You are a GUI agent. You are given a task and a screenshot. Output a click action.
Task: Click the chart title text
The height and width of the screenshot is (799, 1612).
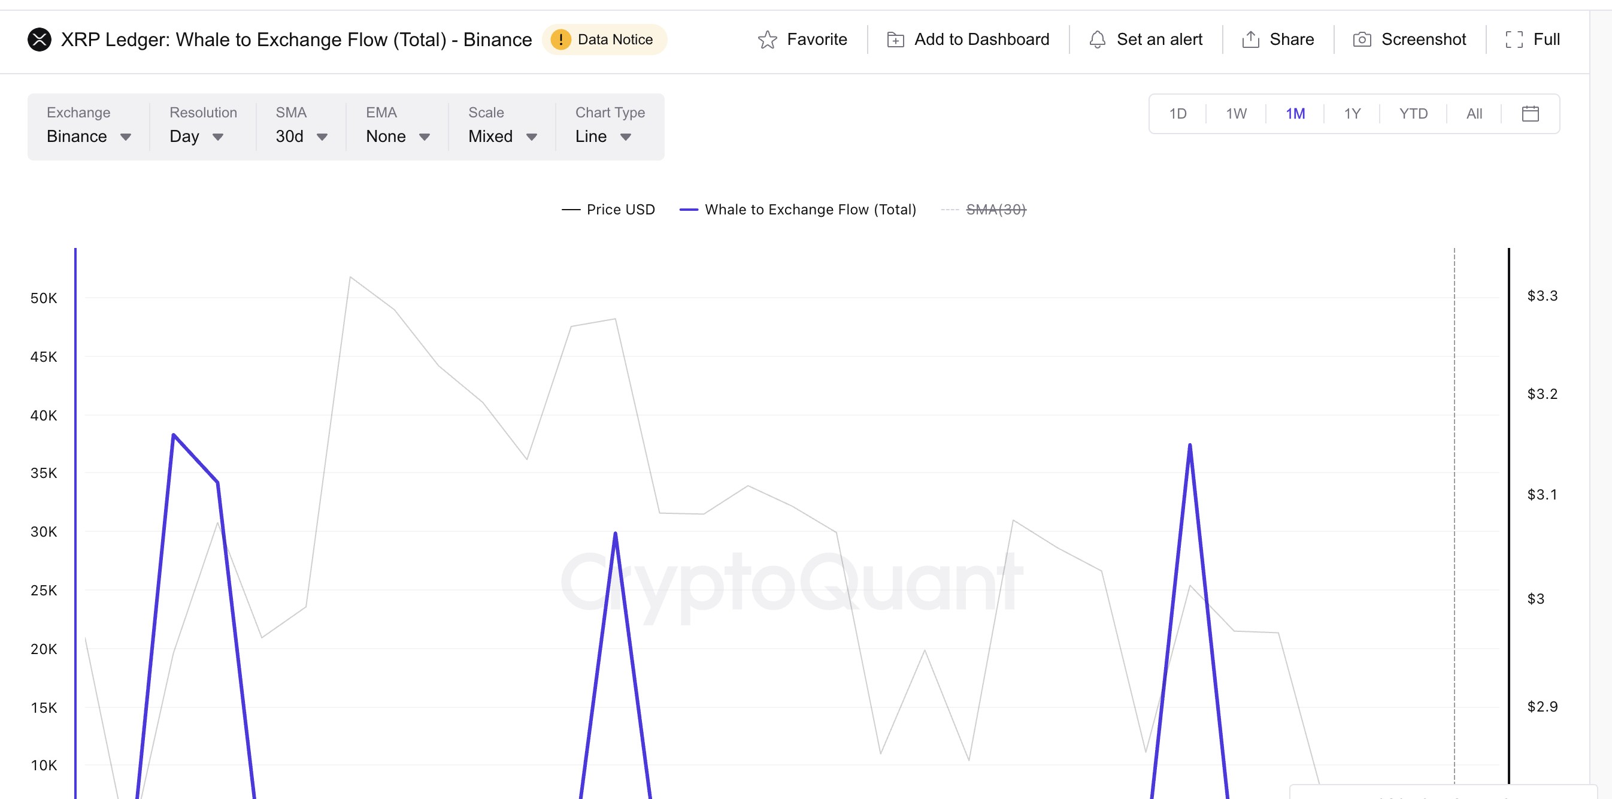(296, 40)
